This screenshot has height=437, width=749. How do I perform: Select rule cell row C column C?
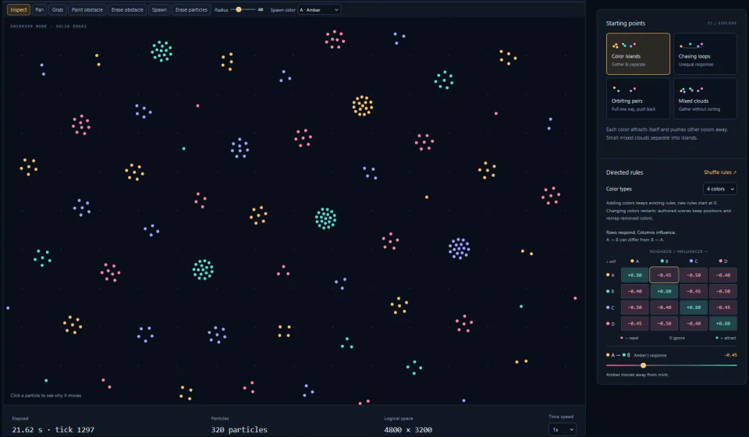tap(694, 307)
